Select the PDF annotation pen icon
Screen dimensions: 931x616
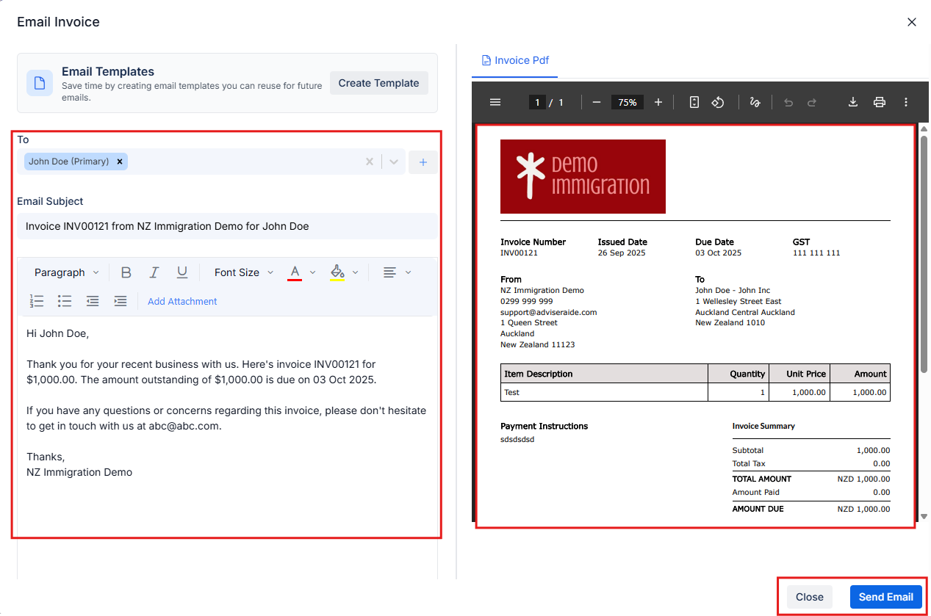pos(755,102)
